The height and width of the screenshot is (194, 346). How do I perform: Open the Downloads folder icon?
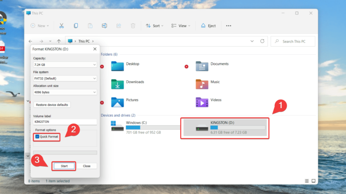point(118,84)
